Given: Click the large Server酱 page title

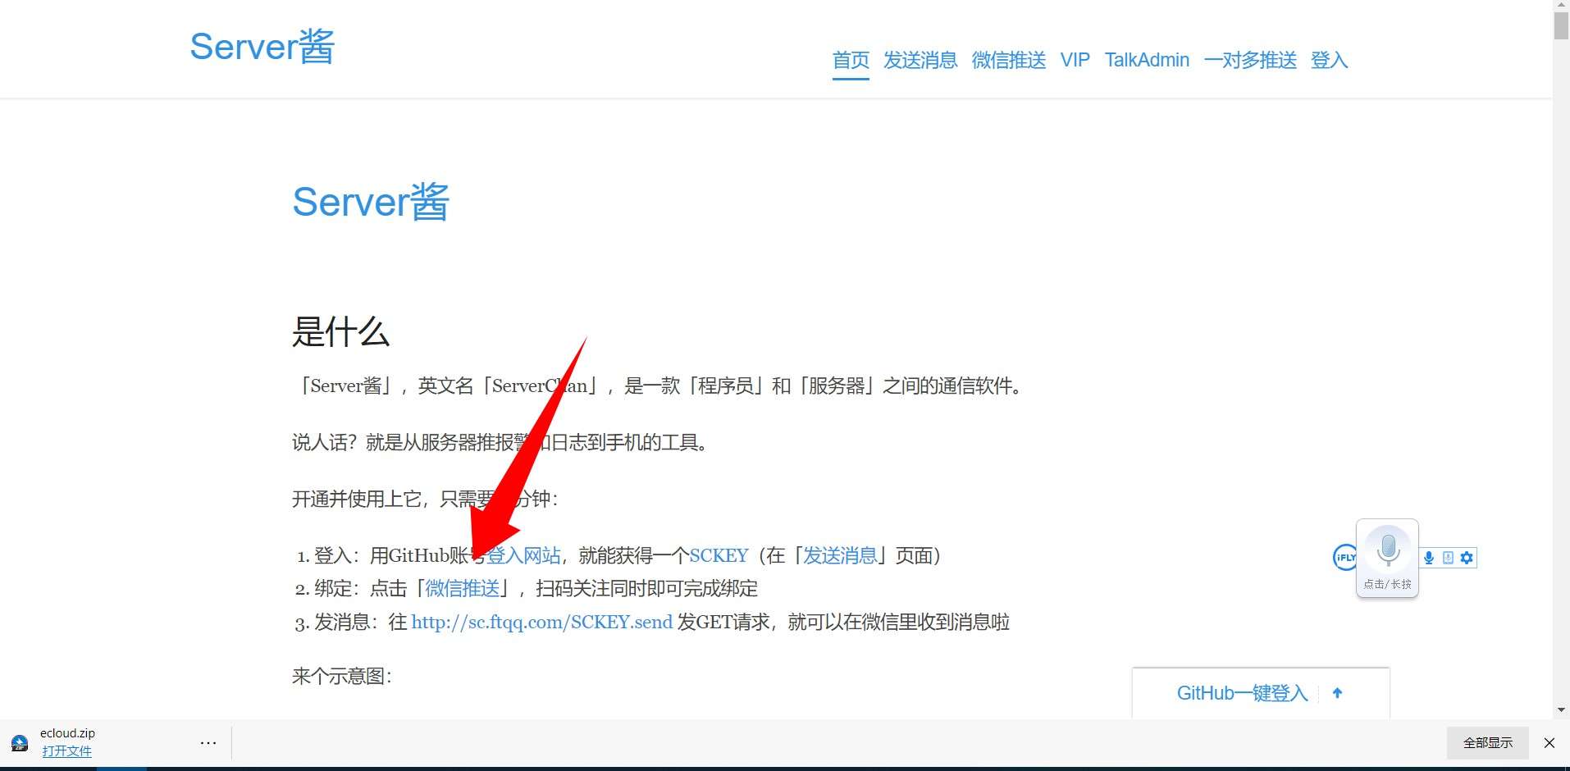Looking at the screenshot, I should (371, 202).
